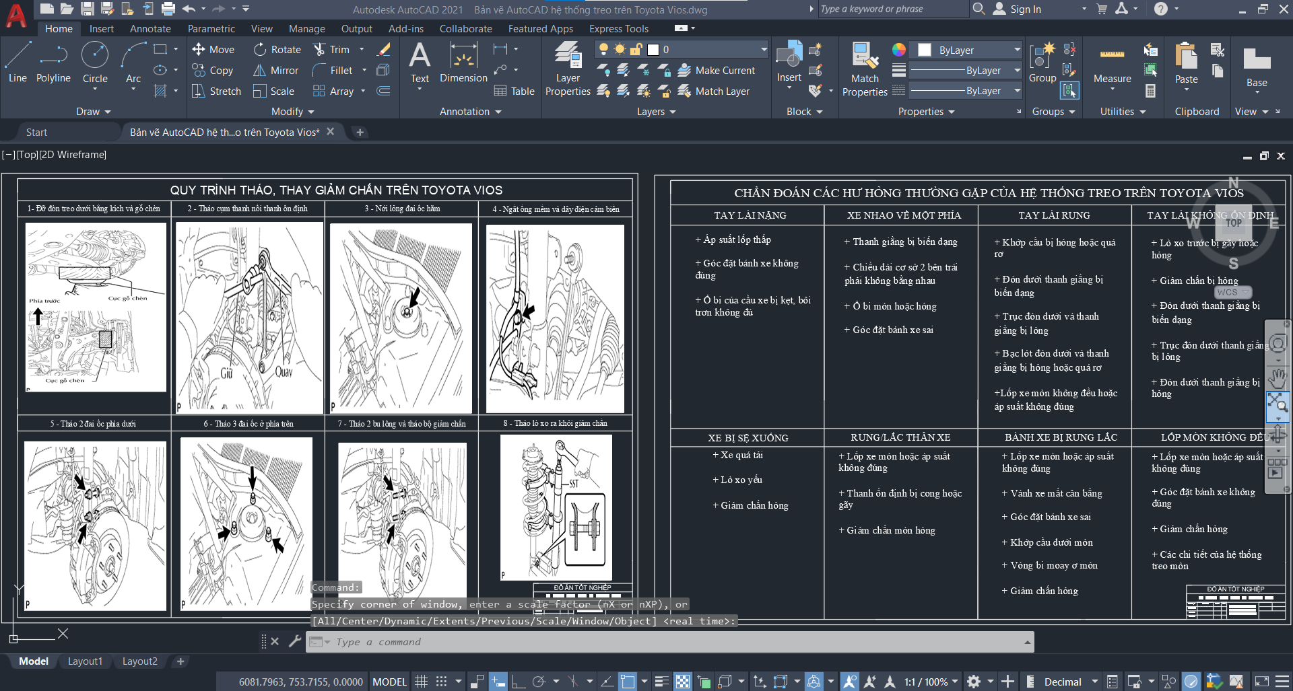Toggle ortho mode in status bar

pos(519,682)
